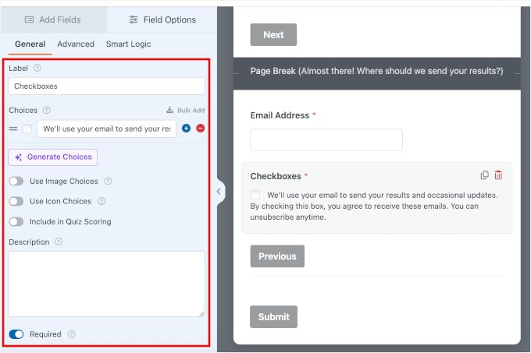531x353 pixels.
Task: Collapse the sidebar using arrow handle
Action: click(x=219, y=191)
